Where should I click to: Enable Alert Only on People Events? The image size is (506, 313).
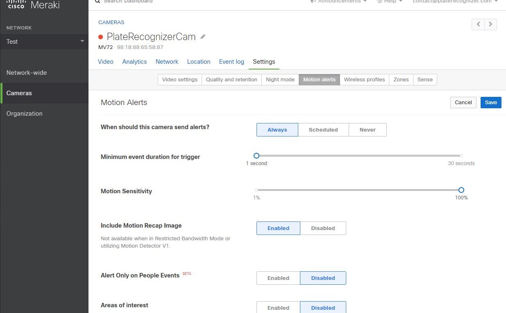278,278
